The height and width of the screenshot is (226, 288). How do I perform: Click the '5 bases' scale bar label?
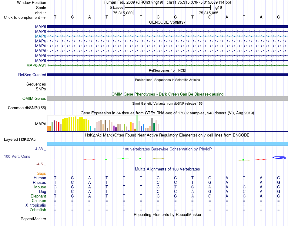[116, 8]
